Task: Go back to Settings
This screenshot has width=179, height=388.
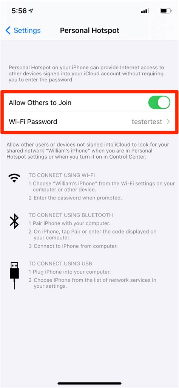Action: point(23,30)
